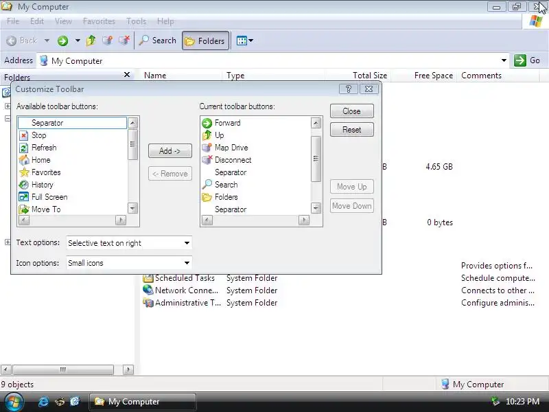Click the dialog help question-mark button
This screenshot has height=412, width=549.
click(x=349, y=89)
